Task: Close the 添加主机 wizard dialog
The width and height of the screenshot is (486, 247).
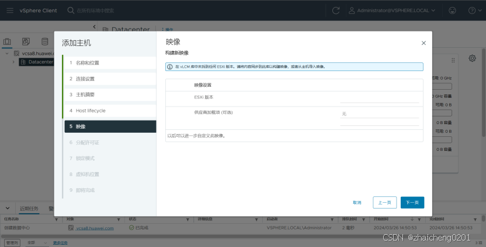Action: [423, 43]
